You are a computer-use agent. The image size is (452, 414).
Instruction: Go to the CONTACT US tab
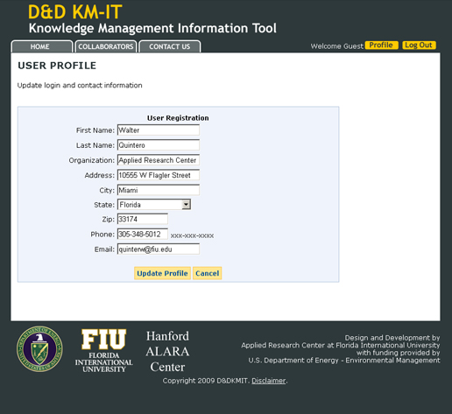170,46
